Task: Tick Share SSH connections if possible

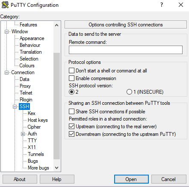Action: (x=71, y=112)
